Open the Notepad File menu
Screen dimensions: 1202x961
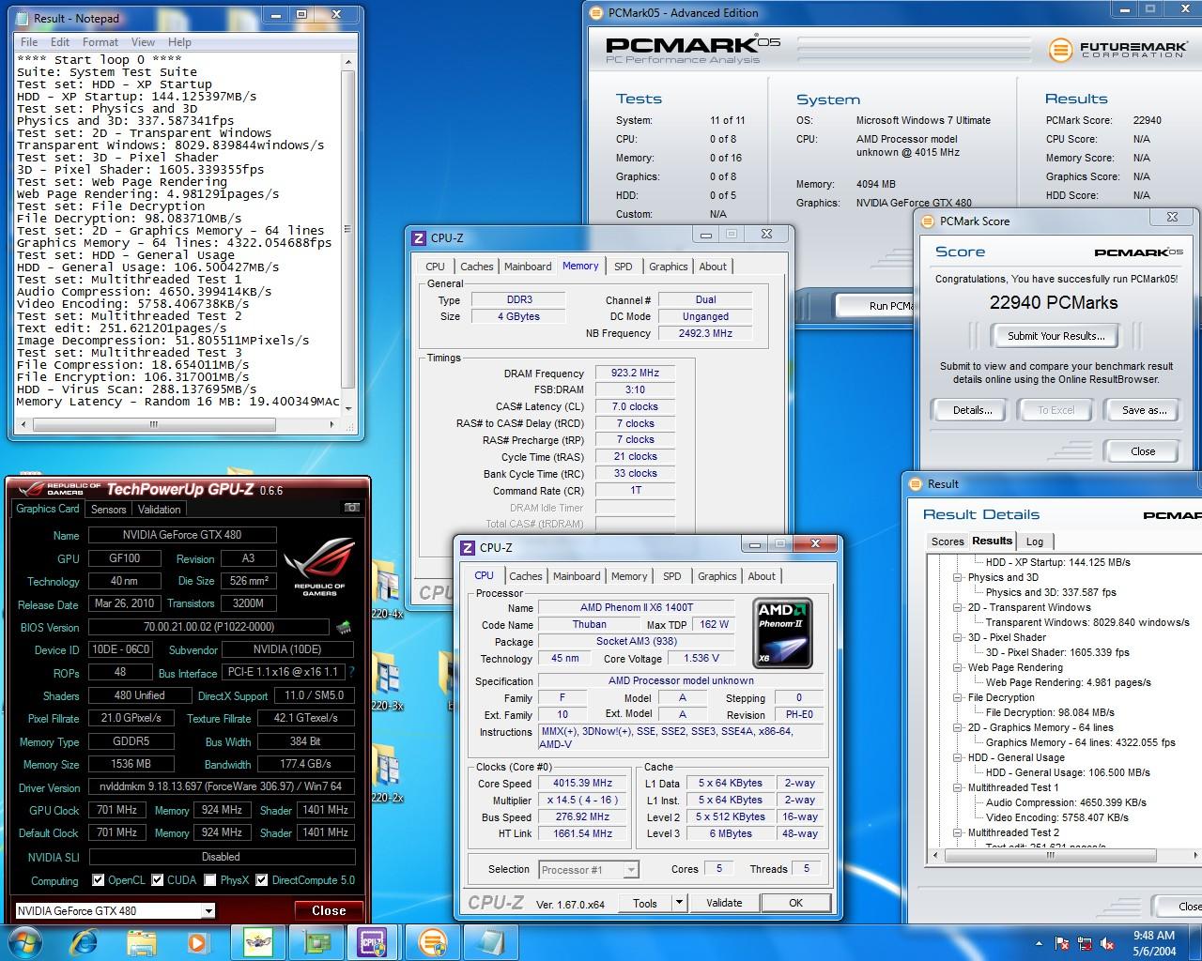click(x=29, y=42)
